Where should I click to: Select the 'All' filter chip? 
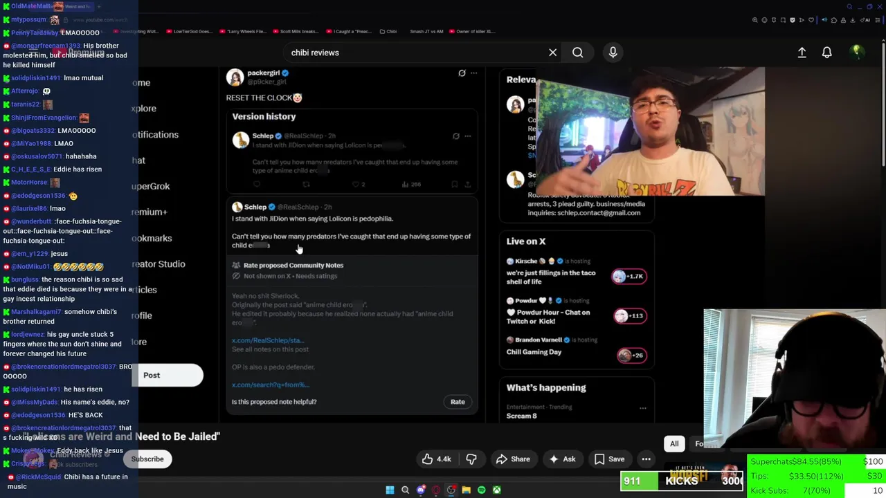pos(674,444)
